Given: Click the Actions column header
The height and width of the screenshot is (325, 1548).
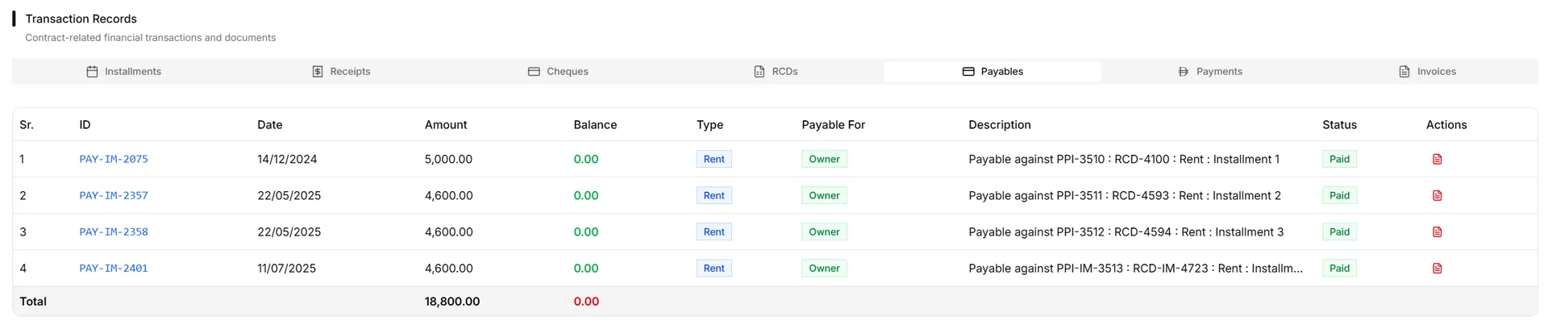Looking at the screenshot, I should point(1446,124).
